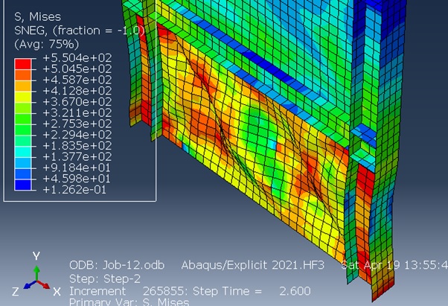The image size is (448, 306).
Task: Click the legend title "S, Mises"
Action: click(x=38, y=16)
